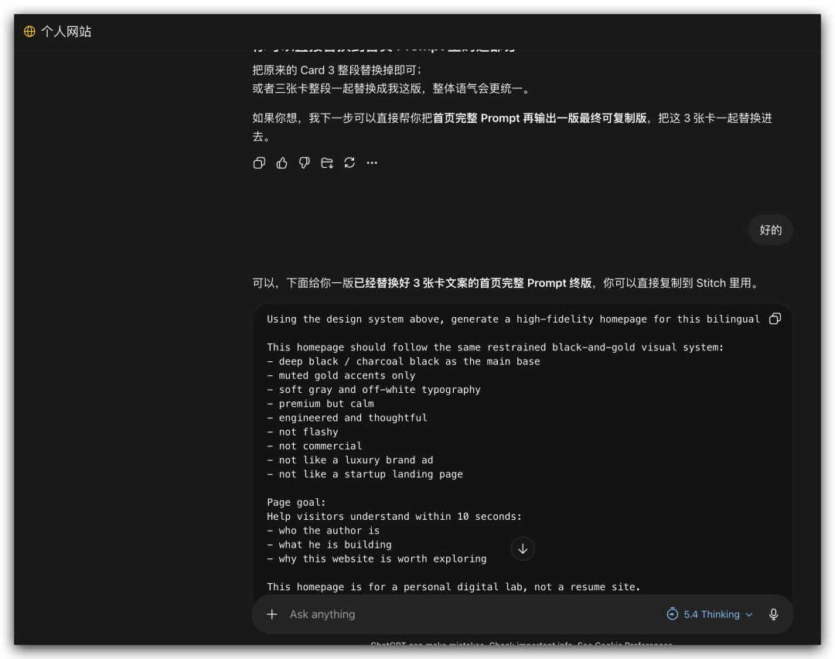This screenshot has height=659, width=835.
Task: Copy the assistant's latest reply
Action: tap(259, 162)
